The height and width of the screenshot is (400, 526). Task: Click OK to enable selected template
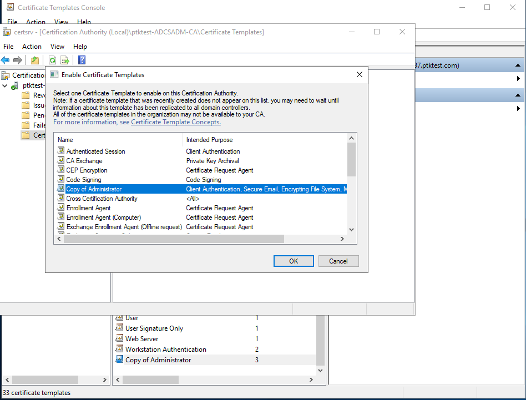[294, 261]
